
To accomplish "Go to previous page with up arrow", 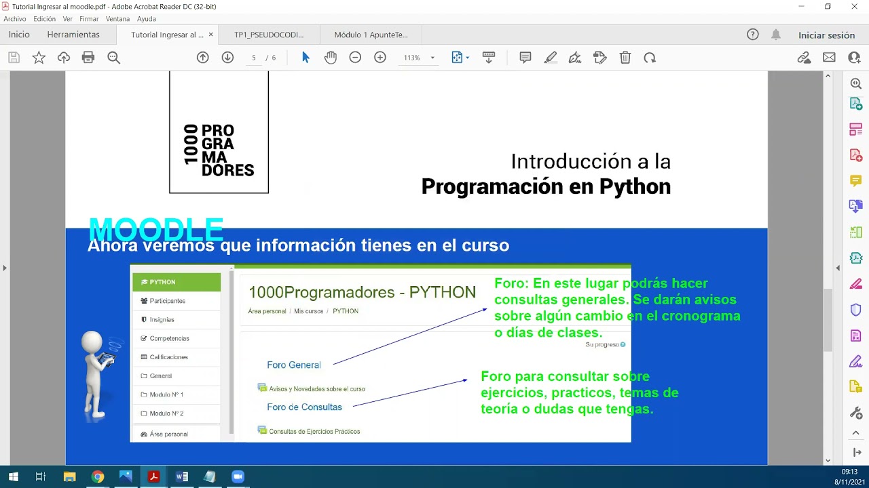I will pyautogui.click(x=202, y=58).
